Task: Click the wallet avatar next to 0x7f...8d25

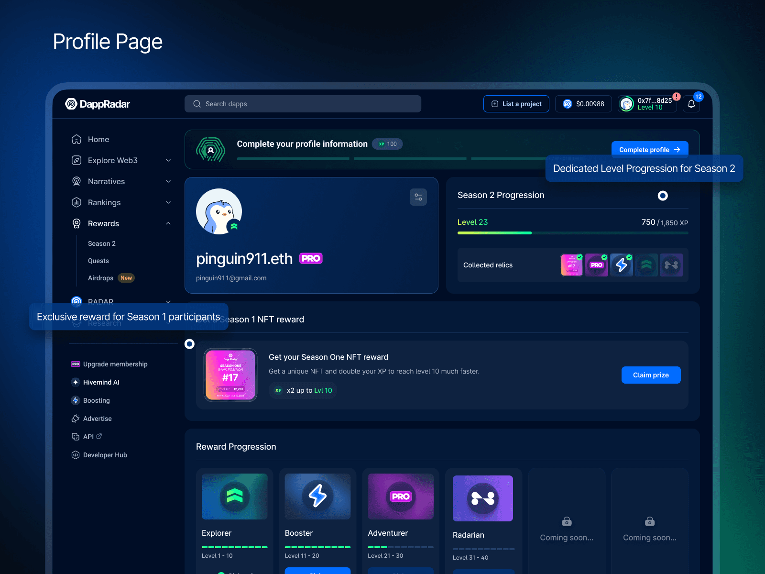Action: 627,104
